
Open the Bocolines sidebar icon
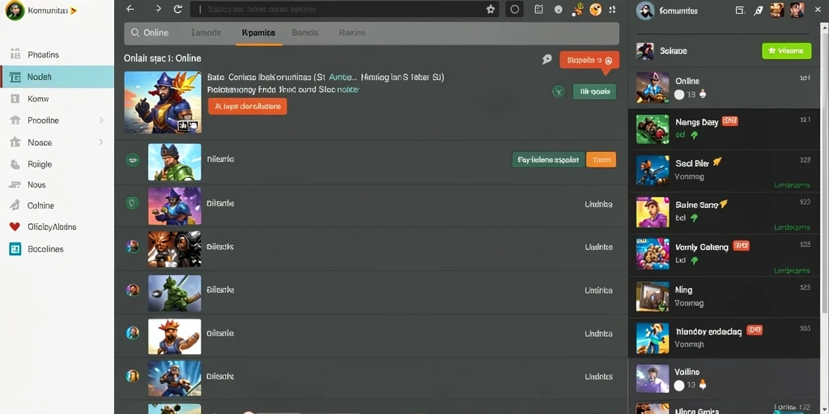(15, 249)
